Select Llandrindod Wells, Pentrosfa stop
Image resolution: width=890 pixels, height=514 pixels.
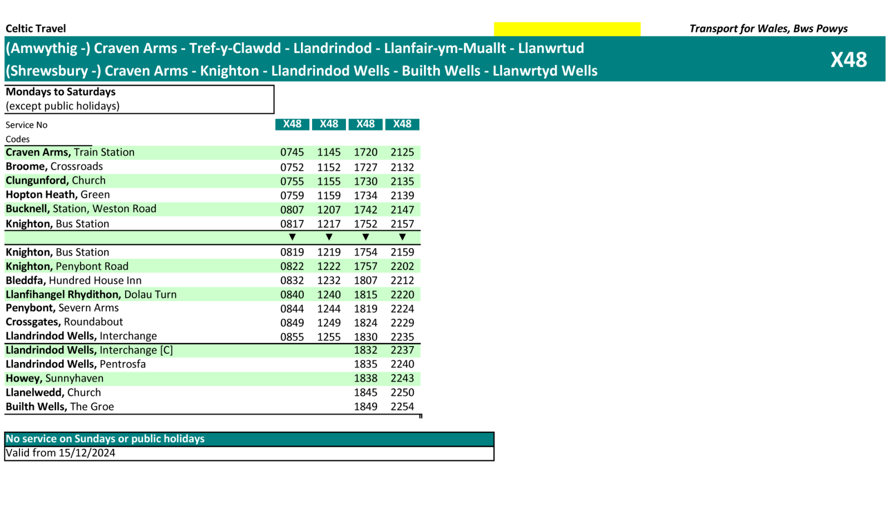[76, 364]
